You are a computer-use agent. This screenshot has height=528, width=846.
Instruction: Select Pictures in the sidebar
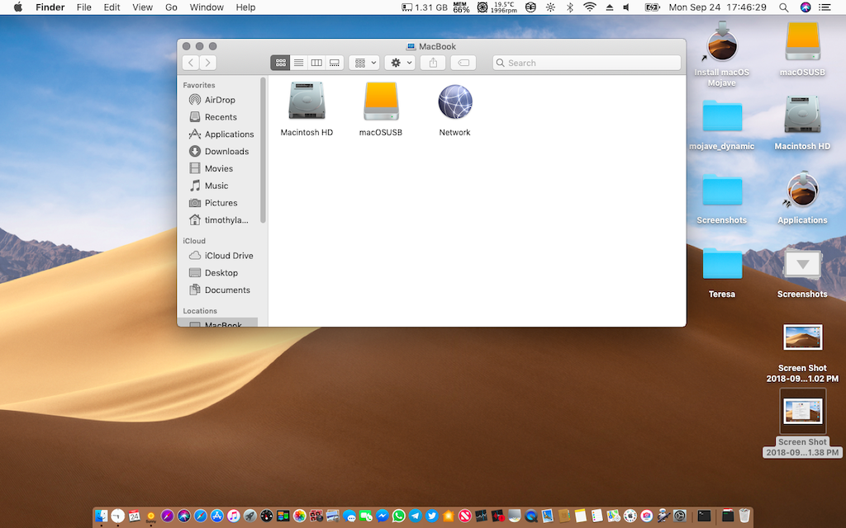coord(221,203)
